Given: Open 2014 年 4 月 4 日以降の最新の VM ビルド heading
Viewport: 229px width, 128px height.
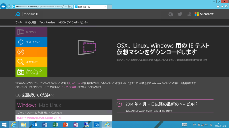Looking at the screenshot, I should 161,104.
